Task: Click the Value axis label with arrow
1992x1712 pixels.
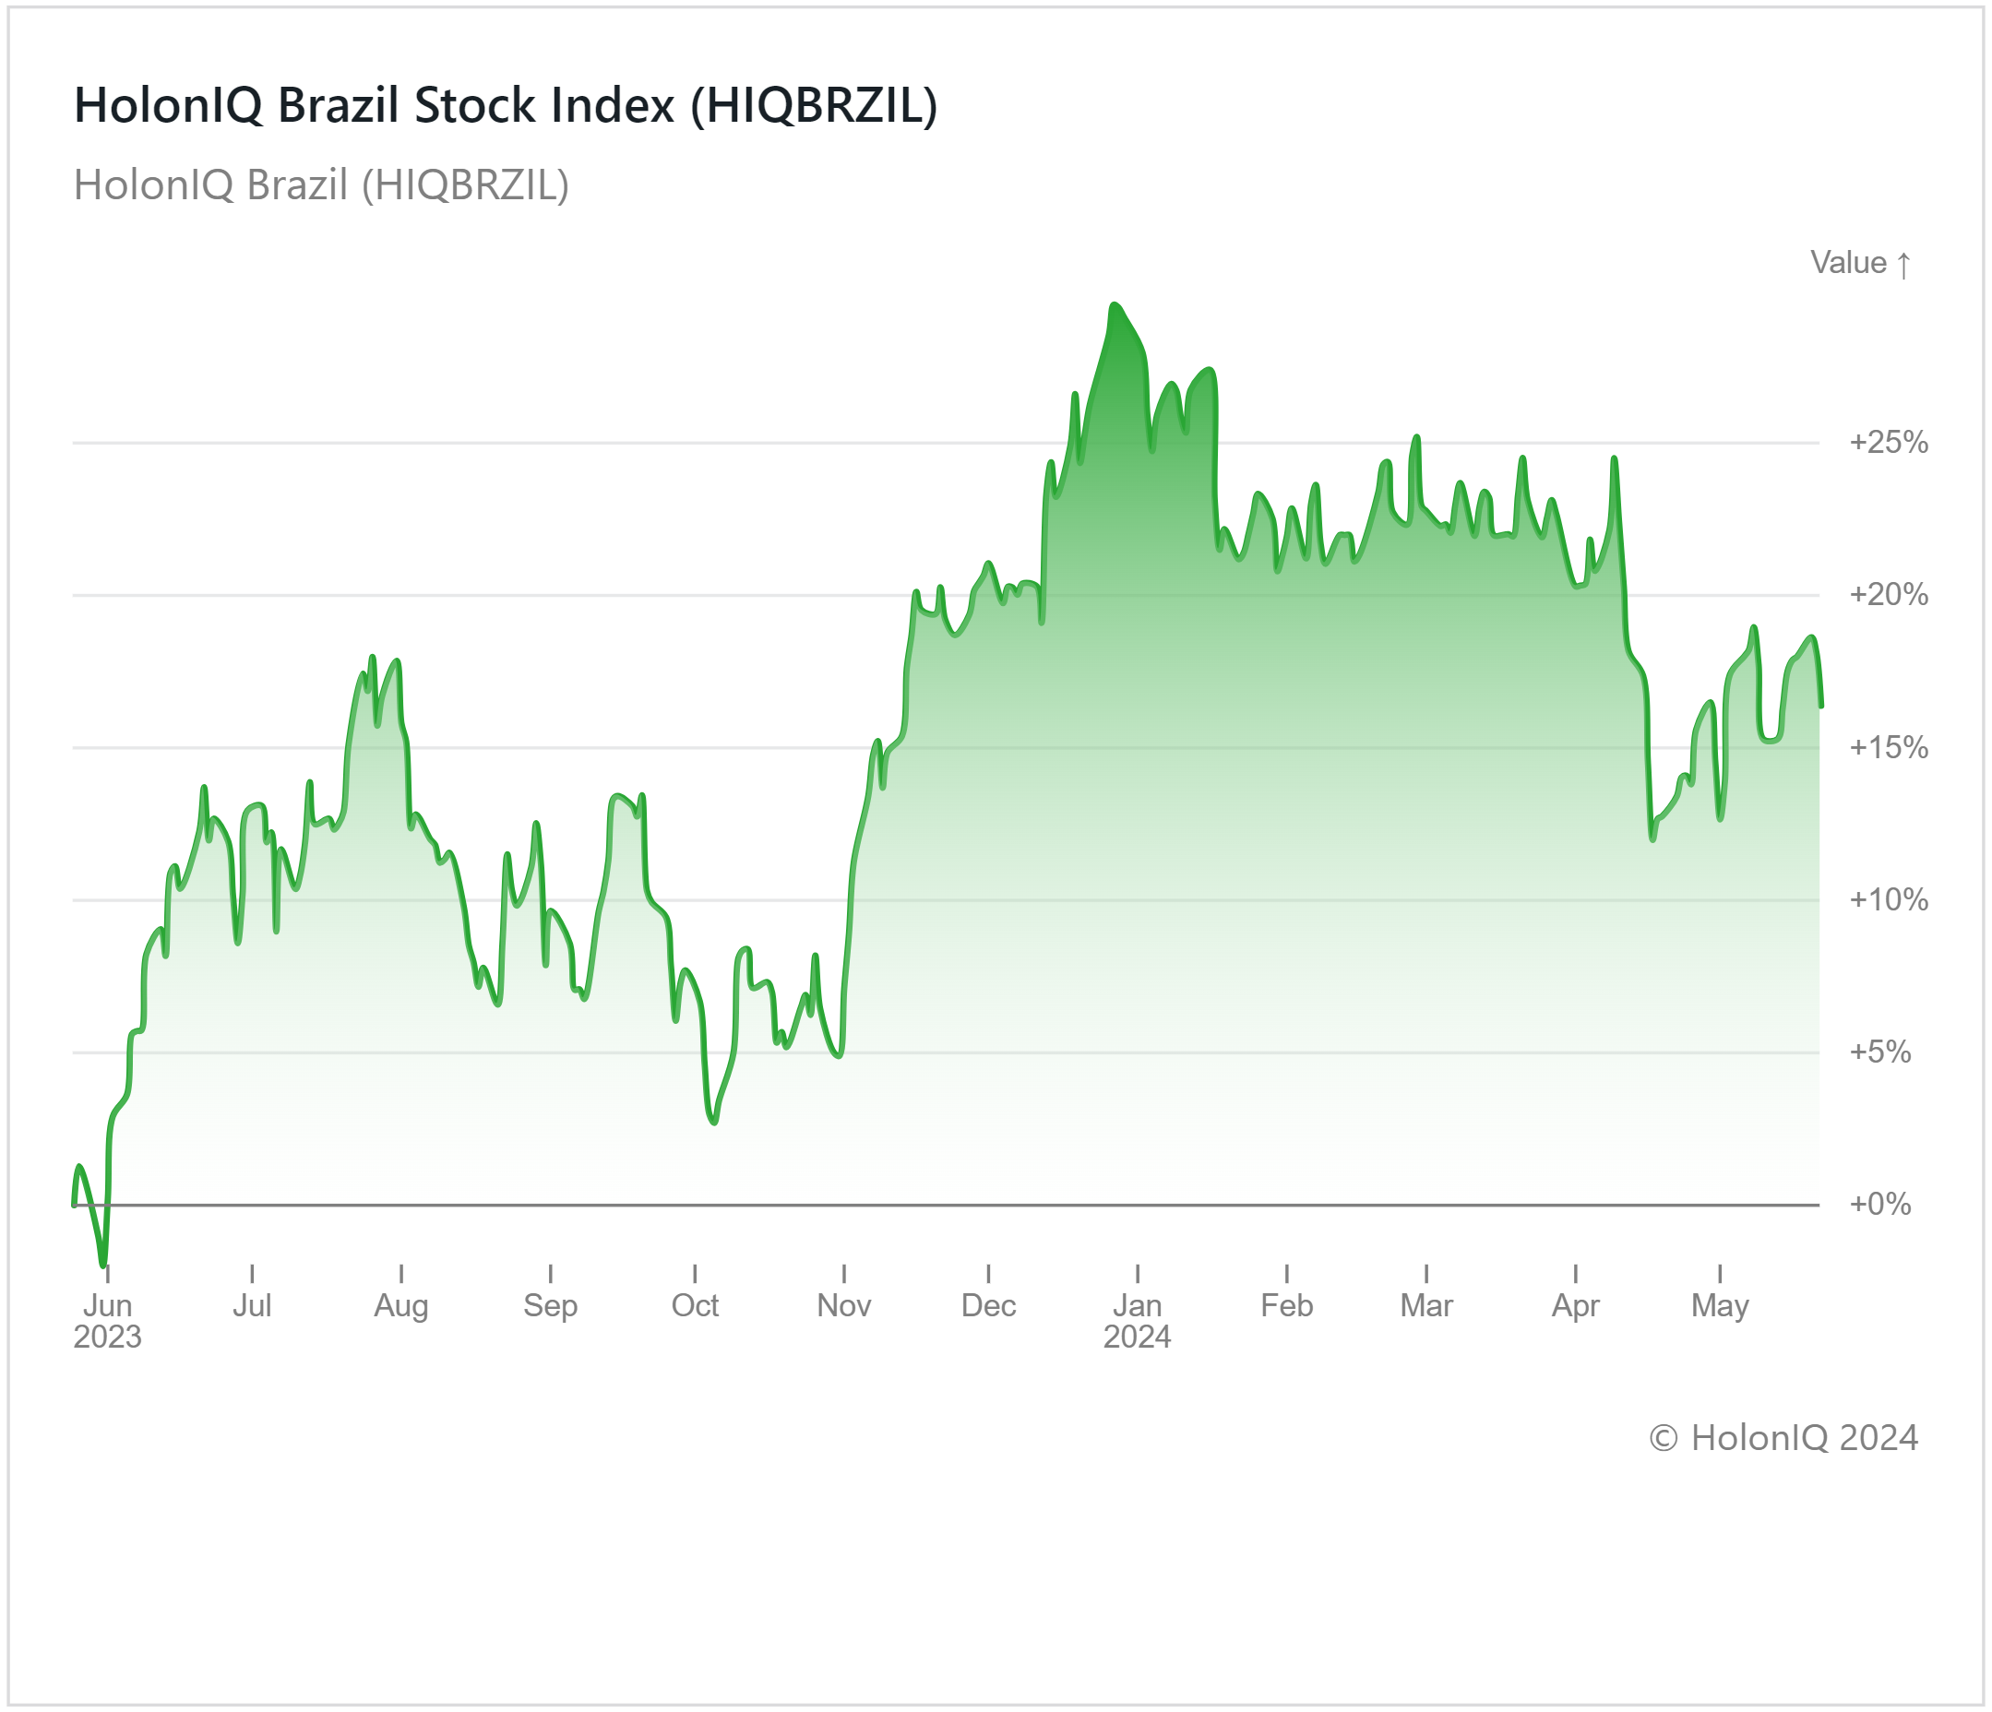Action: click(x=1860, y=262)
